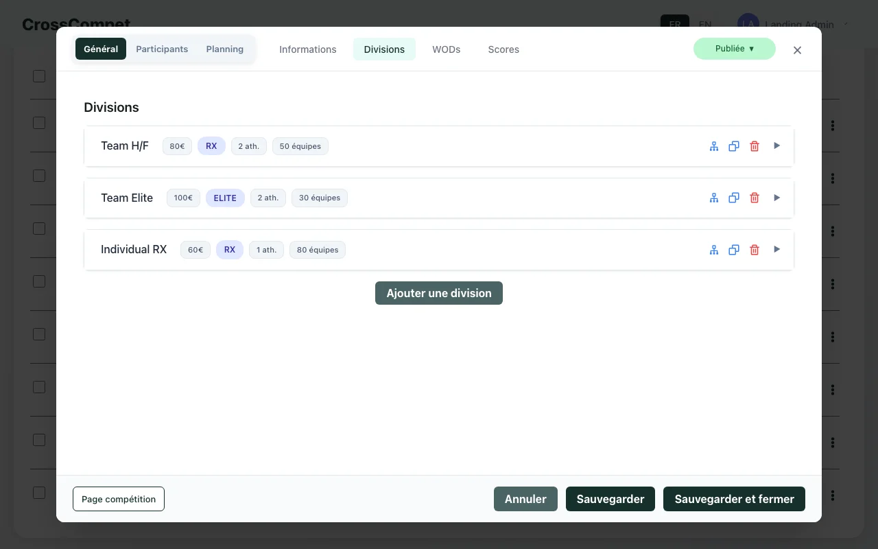The height and width of the screenshot is (549, 878).
Task: Switch to the Planning section
Action: point(224,49)
